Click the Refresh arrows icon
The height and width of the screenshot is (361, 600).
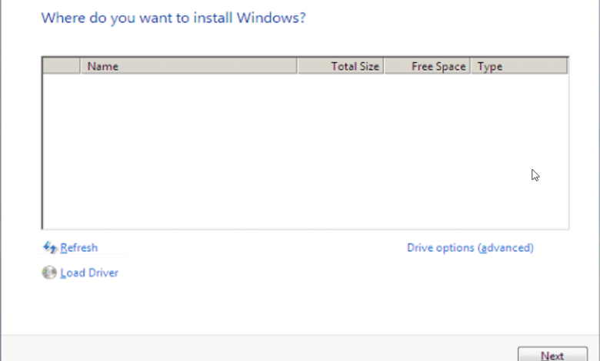[x=50, y=247]
